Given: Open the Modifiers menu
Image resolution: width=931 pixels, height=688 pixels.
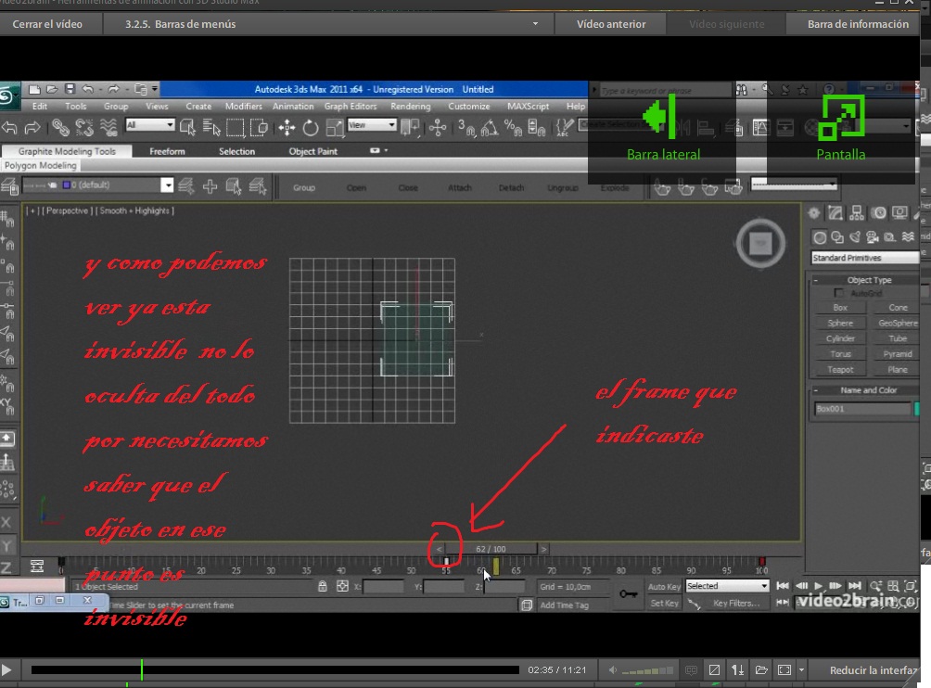Looking at the screenshot, I should 244,107.
